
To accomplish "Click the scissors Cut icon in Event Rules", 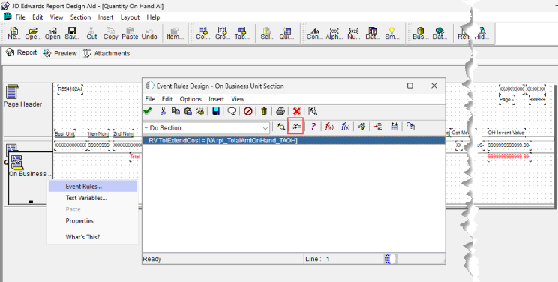I will point(163,111).
